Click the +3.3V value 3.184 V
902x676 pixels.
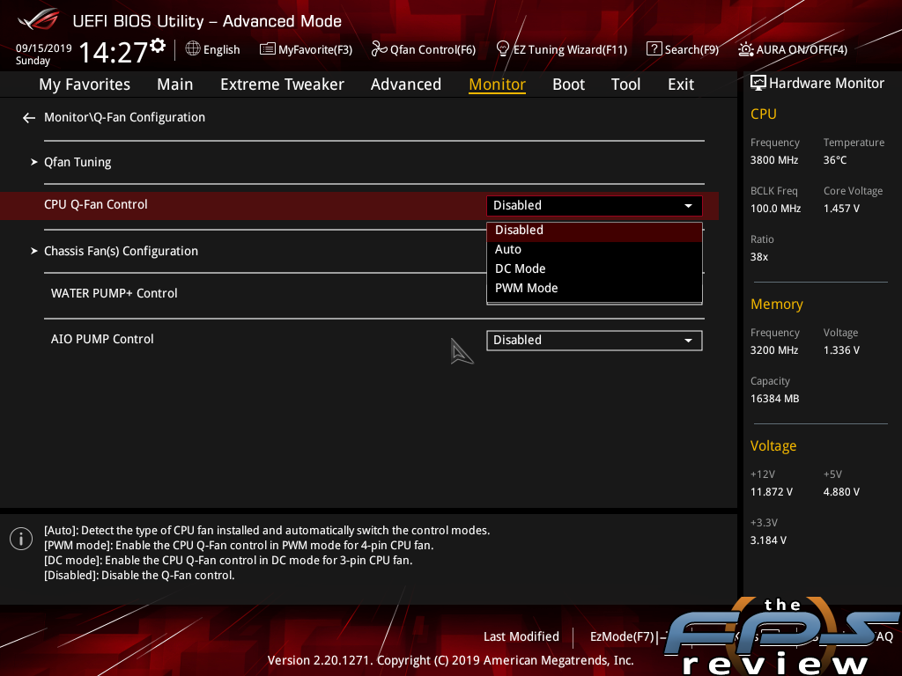click(x=768, y=540)
